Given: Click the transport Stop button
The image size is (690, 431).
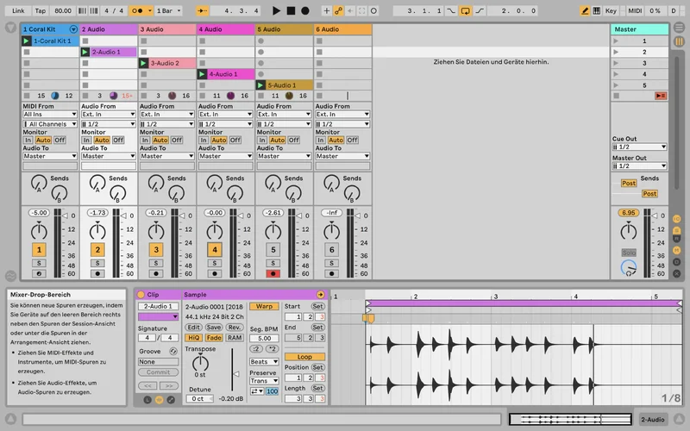Looking at the screenshot, I should pos(291,11).
